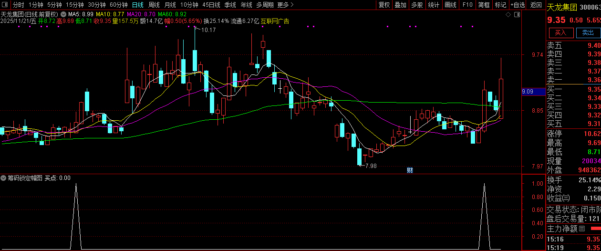Toggle the side panel icon beside the diamond

516,15
